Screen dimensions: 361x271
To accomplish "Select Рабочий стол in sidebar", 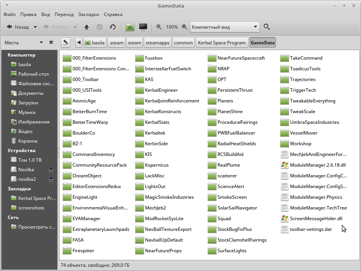I will coord(29,74).
